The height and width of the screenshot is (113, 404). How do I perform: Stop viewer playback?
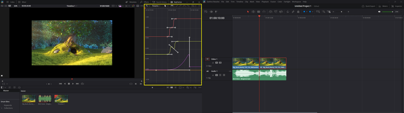pyautogui.click(x=69, y=84)
